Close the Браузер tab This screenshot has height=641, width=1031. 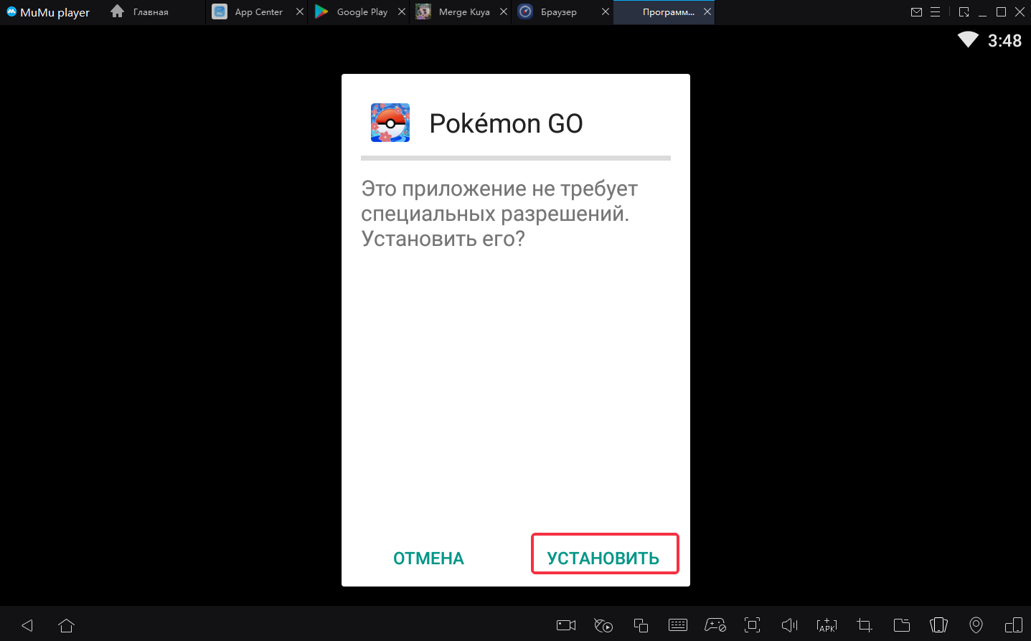coord(606,12)
